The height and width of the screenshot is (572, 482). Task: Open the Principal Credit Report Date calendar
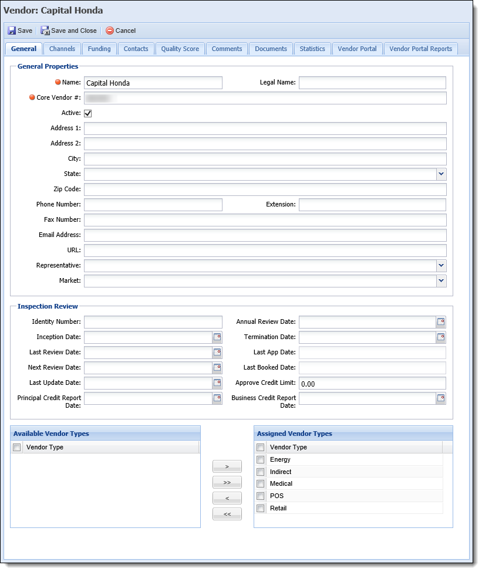(217, 398)
